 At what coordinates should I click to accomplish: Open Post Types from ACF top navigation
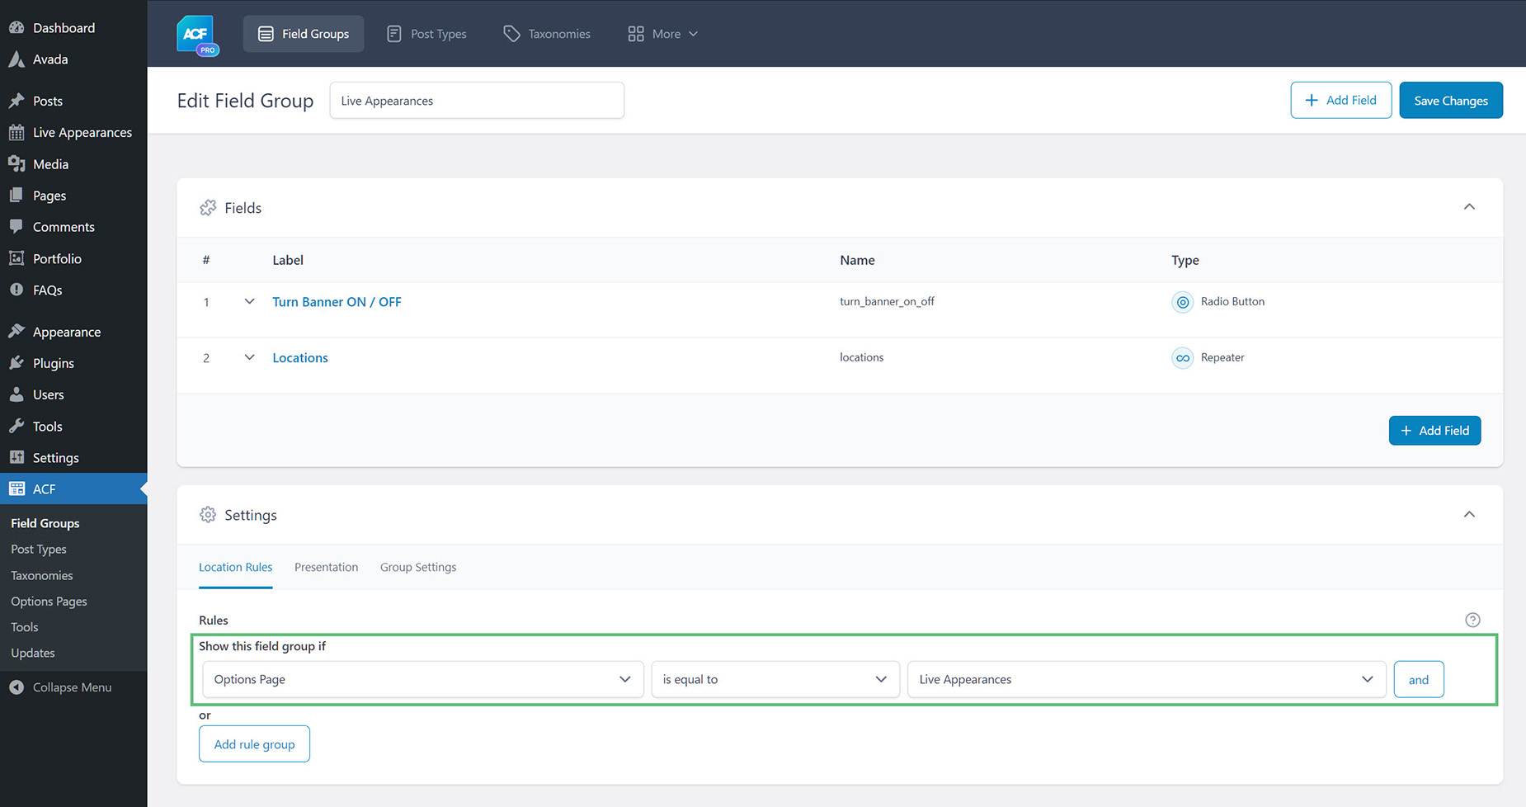(x=426, y=33)
